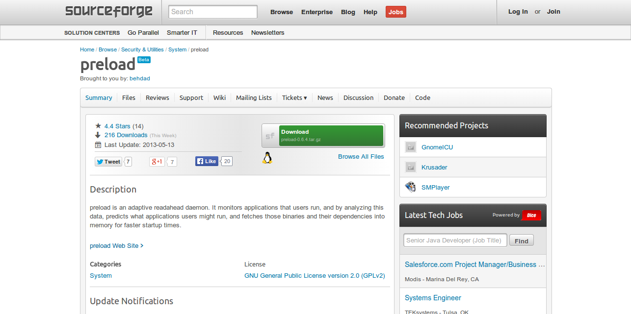631x314 pixels.
Task: Click the downloads arrow icon
Action: (98, 135)
